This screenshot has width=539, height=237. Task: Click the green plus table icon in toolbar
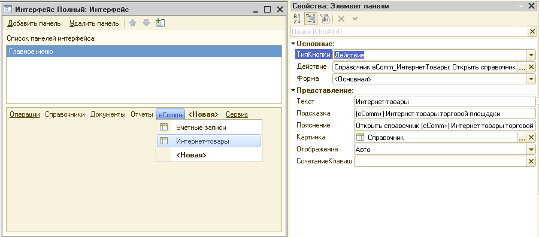(160, 23)
